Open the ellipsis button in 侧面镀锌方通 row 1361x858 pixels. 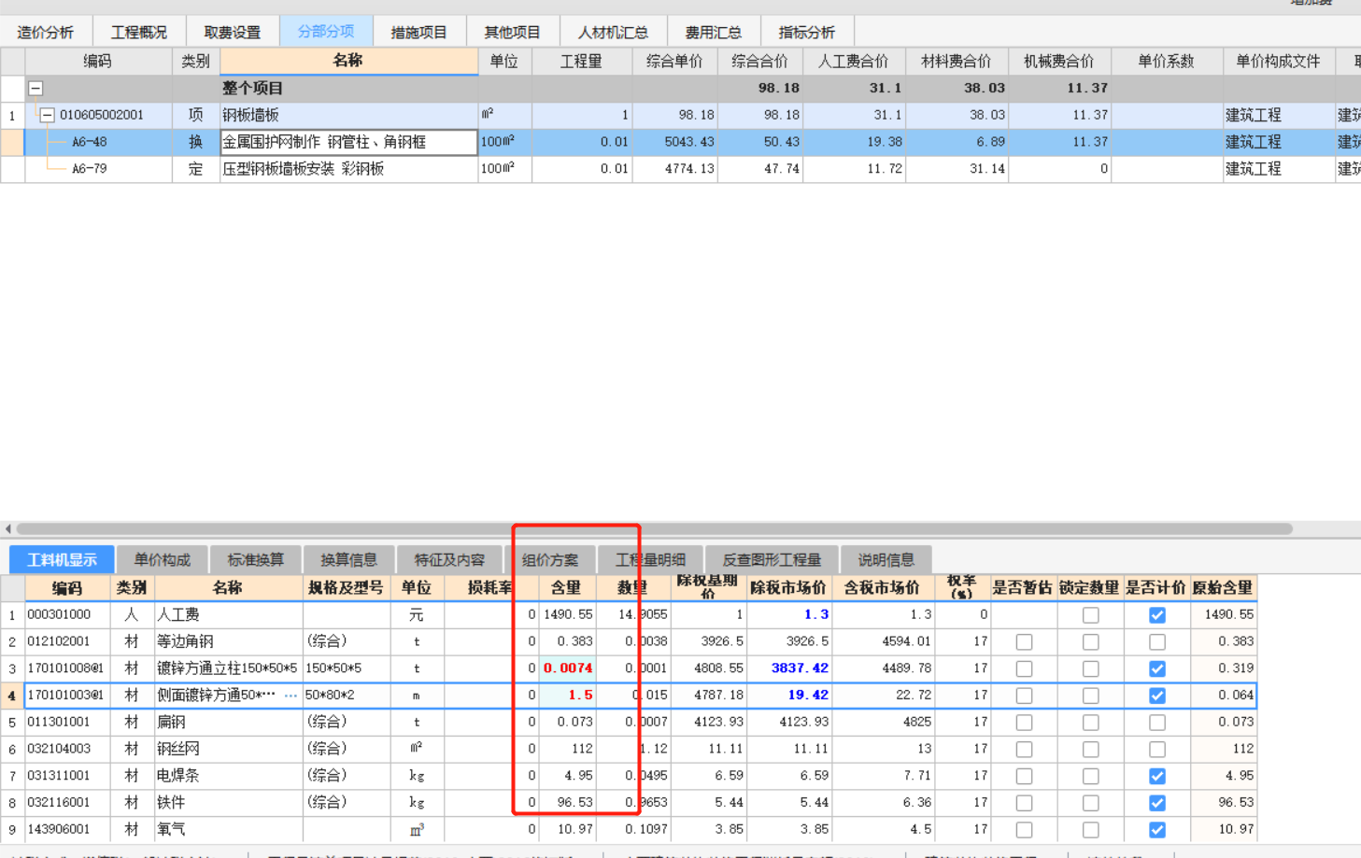tap(291, 696)
